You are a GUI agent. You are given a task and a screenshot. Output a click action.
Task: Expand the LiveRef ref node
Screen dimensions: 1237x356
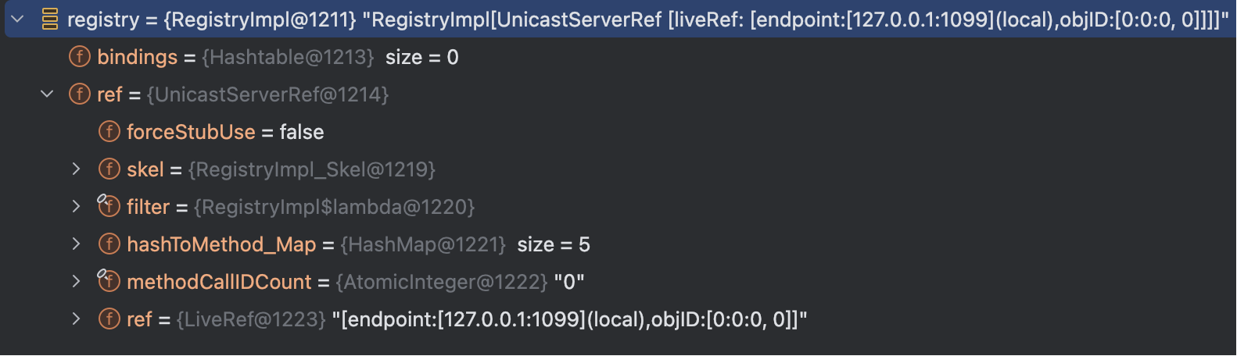(76, 319)
